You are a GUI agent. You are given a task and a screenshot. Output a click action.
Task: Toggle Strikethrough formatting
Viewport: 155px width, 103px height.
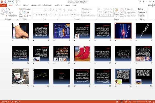point(44,15)
